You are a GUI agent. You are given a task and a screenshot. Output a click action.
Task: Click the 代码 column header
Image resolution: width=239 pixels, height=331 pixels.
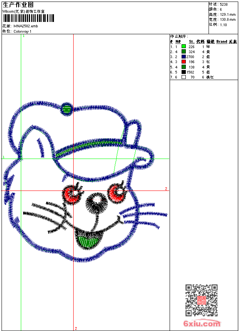tap(200, 42)
